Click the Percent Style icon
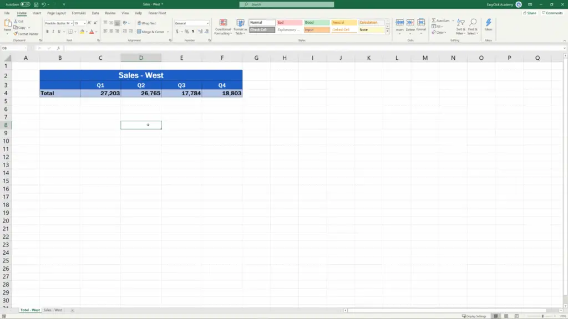 186,32
